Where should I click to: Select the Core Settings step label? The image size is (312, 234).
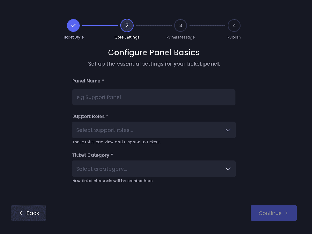point(127,37)
